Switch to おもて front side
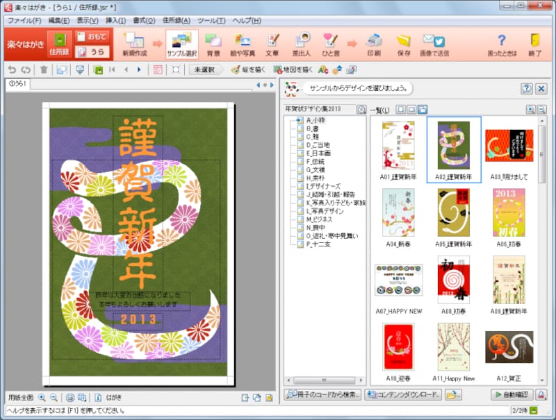 (92, 37)
